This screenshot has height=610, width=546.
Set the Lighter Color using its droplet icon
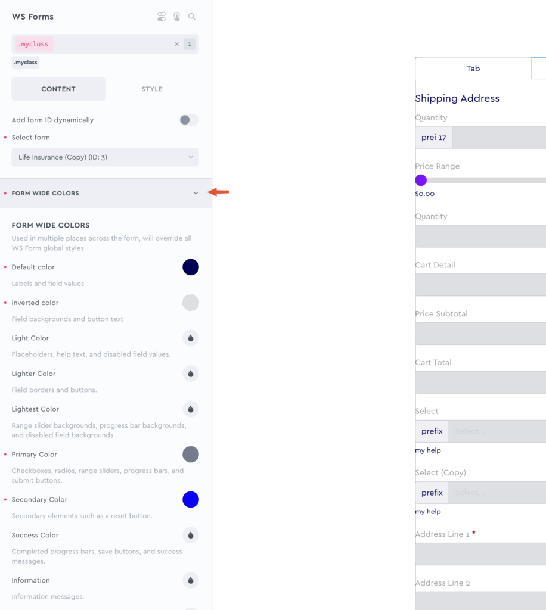tap(191, 374)
